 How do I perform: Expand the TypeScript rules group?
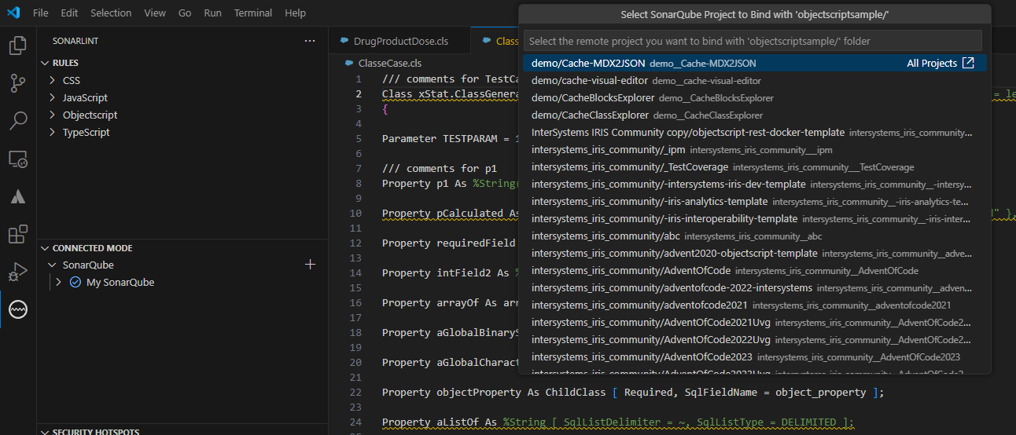point(53,132)
